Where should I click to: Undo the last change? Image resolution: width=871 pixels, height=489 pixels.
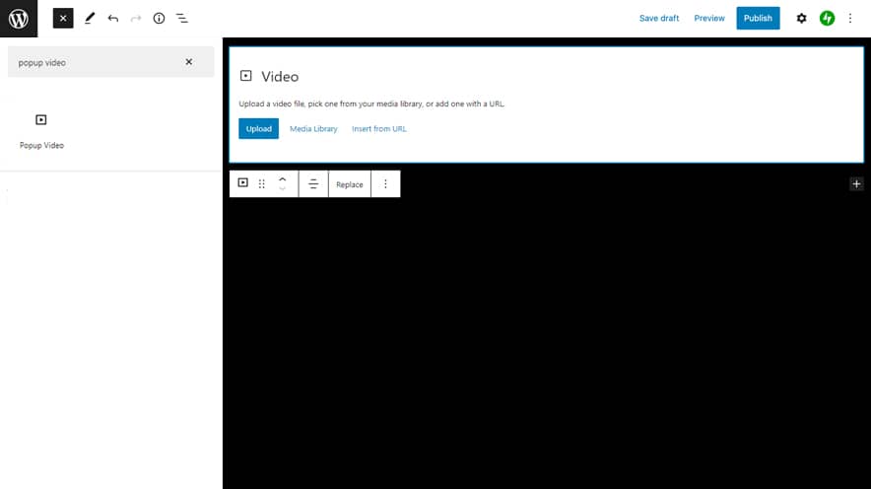tap(112, 19)
